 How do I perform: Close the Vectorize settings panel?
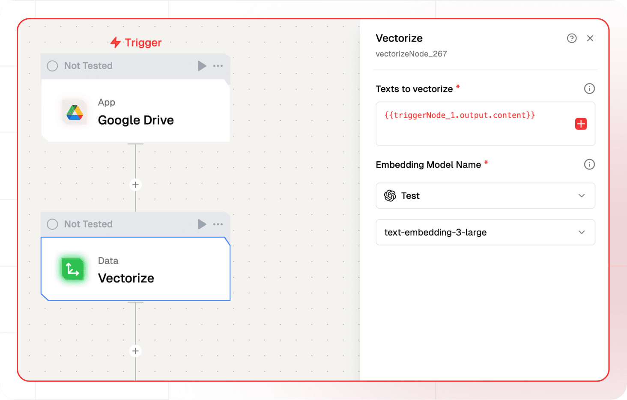click(590, 39)
